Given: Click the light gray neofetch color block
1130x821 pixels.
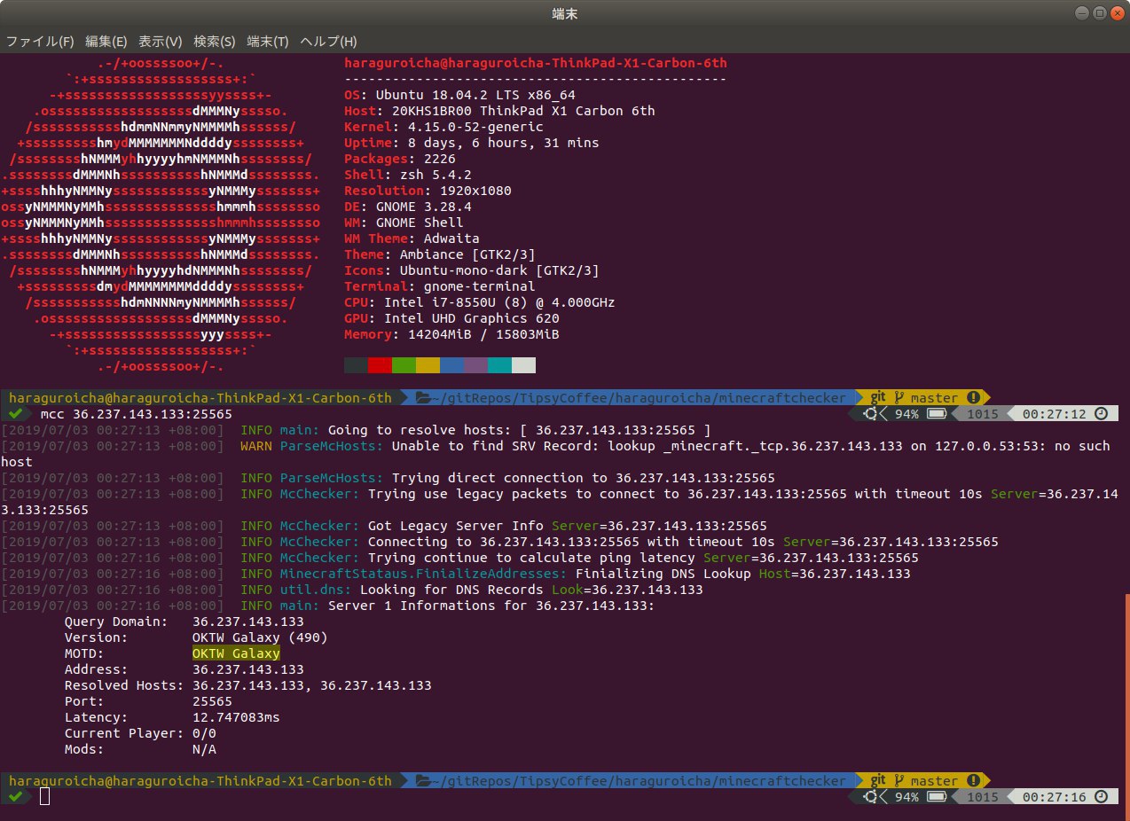Looking at the screenshot, I should 523,365.
